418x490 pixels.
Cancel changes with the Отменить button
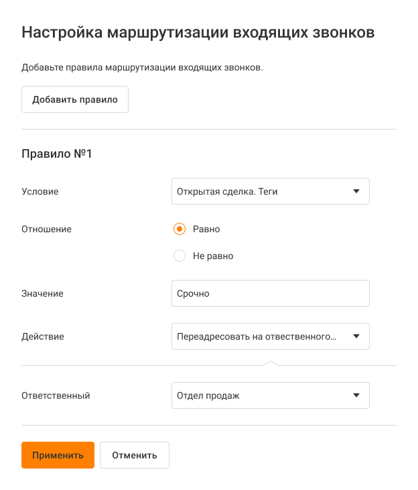click(135, 455)
